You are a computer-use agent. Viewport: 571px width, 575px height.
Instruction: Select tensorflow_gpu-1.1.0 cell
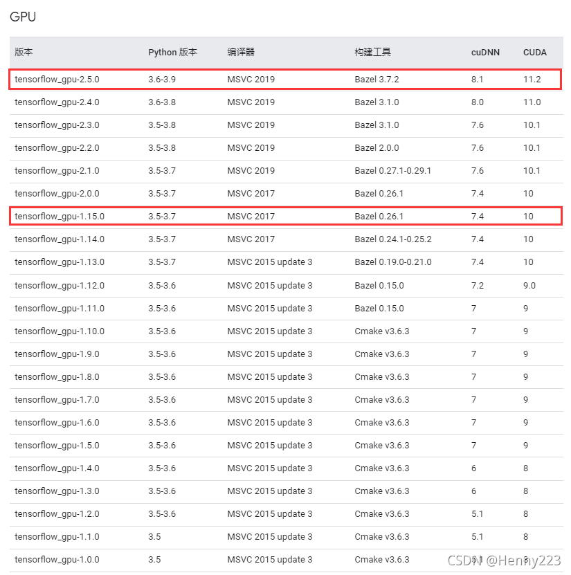57,537
